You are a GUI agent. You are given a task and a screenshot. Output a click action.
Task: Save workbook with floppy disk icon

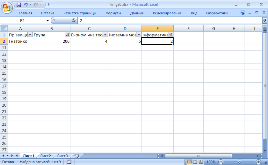click(19, 4)
